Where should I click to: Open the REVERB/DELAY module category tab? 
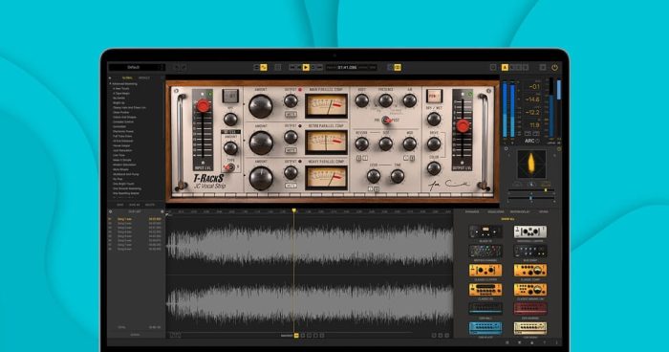click(520, 212)
